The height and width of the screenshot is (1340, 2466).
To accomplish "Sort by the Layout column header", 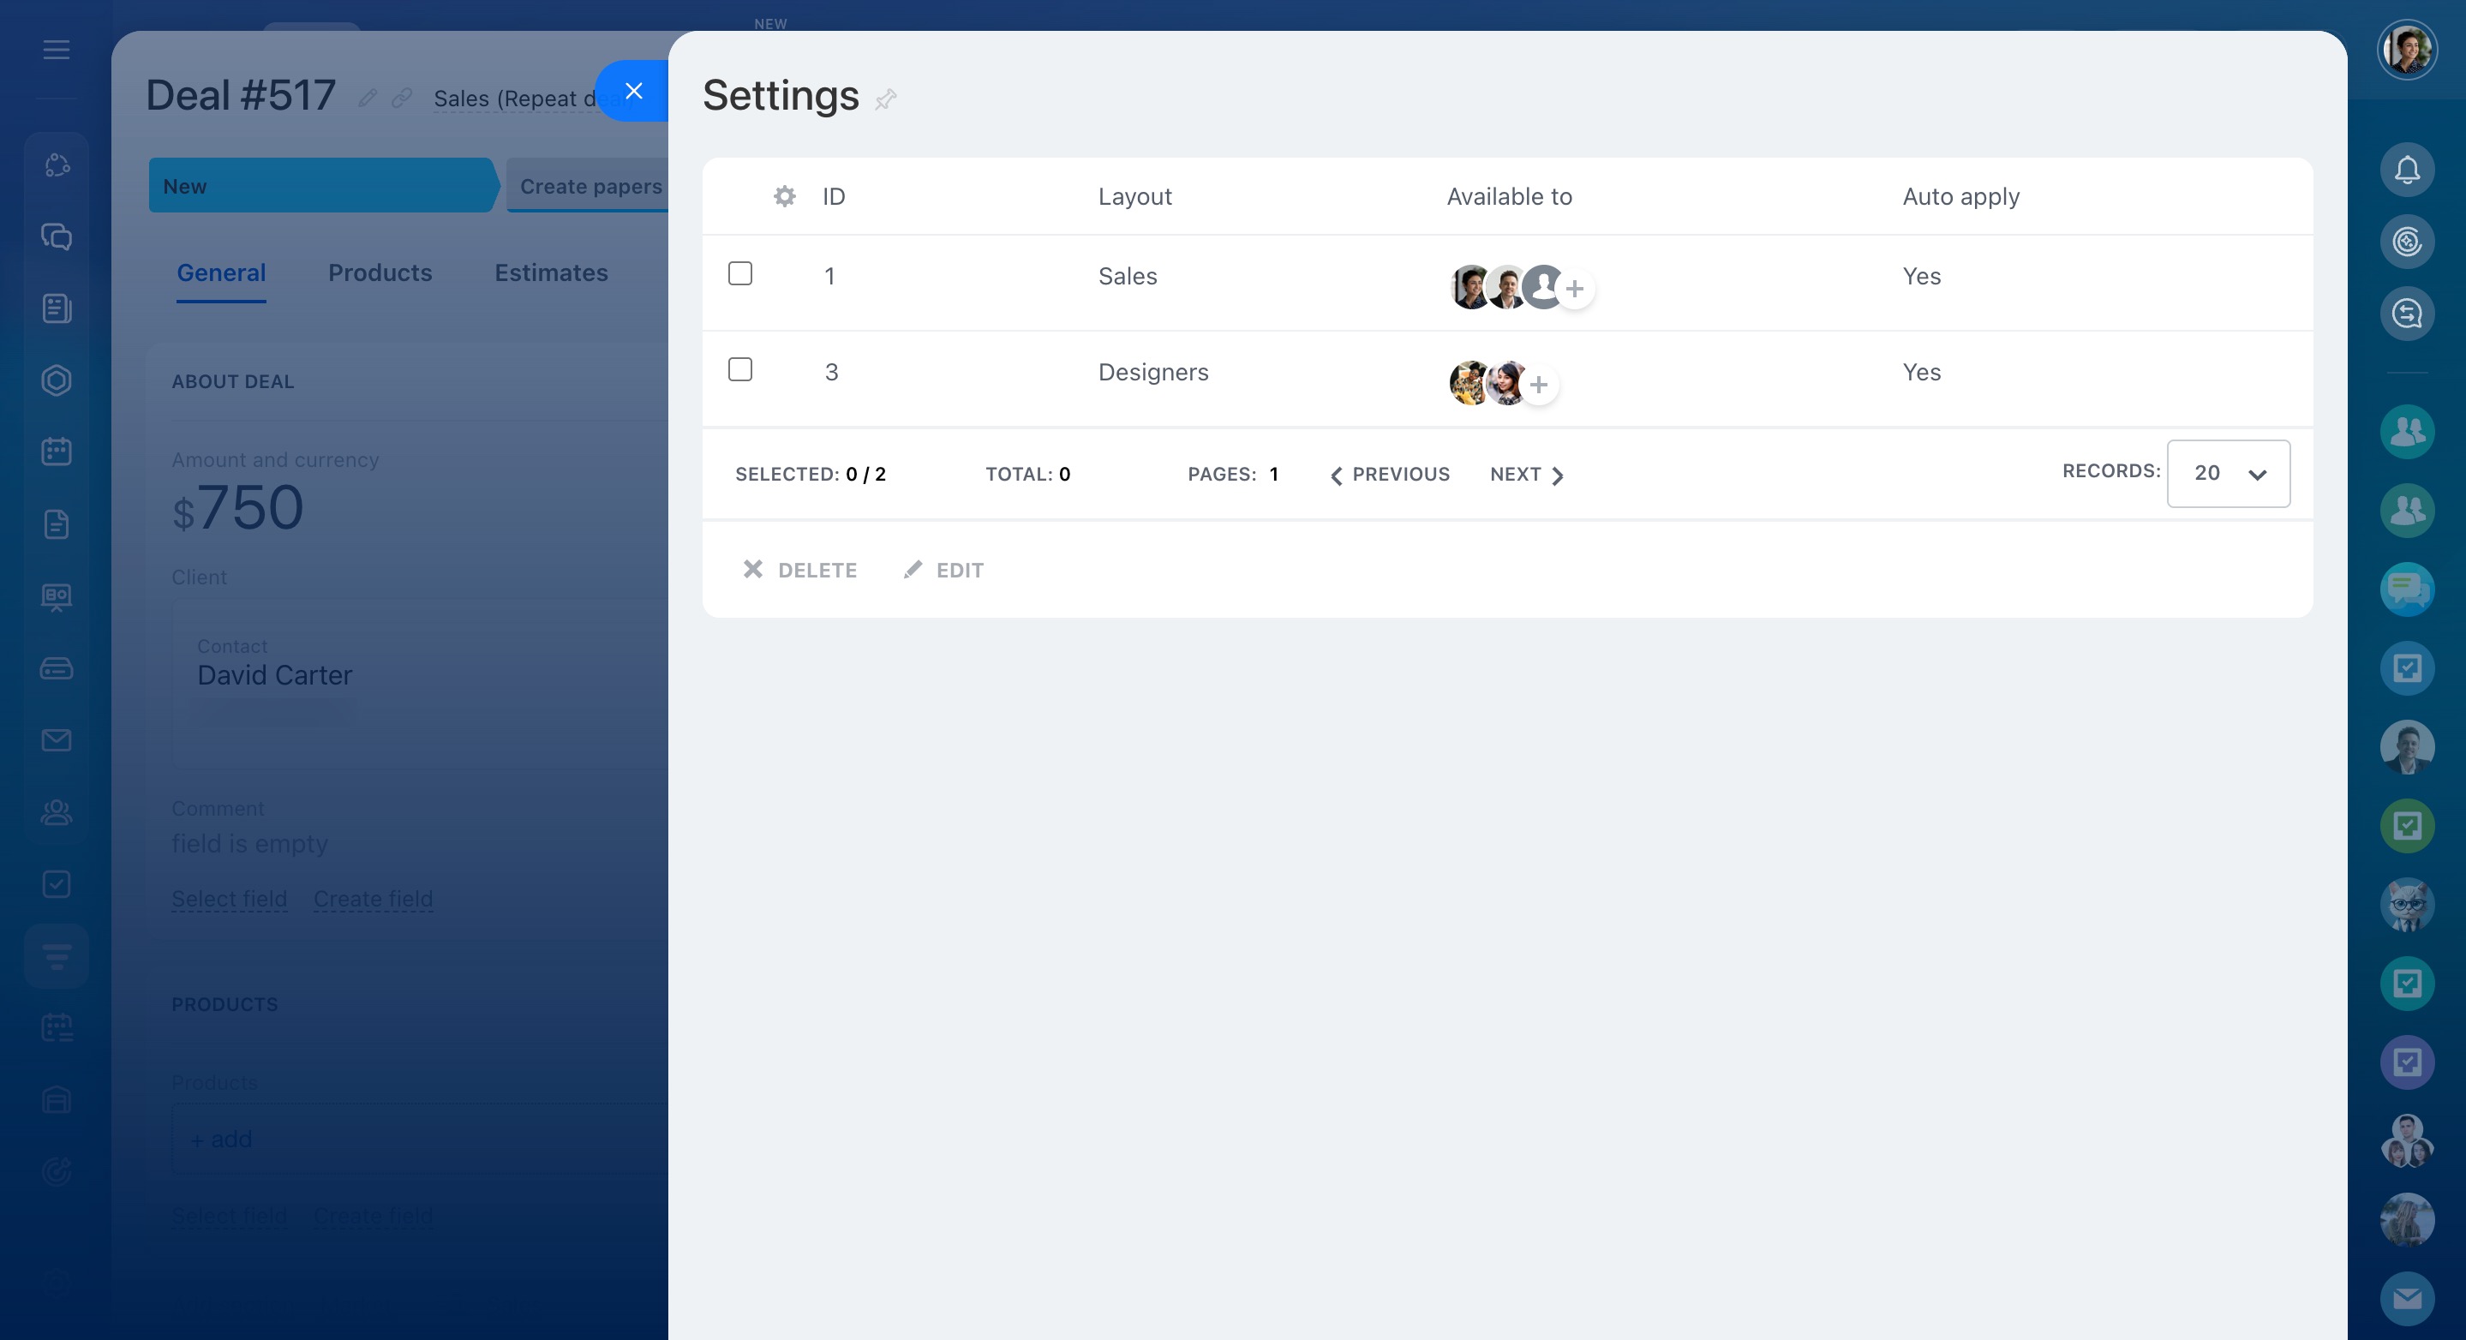I will pyautogui.click(x=1134, y=196).
